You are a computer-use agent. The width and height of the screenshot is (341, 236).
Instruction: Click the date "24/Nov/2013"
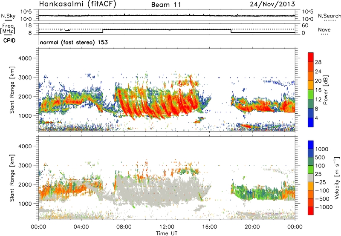(272, 4)
